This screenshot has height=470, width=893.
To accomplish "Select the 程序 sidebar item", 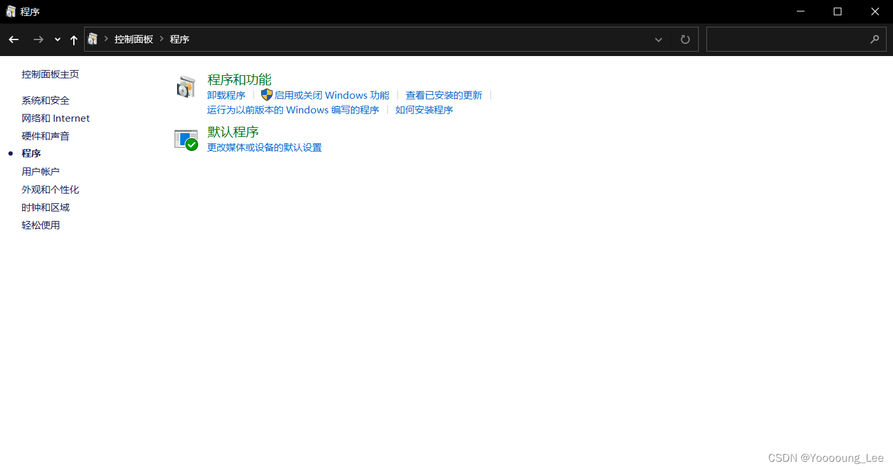I will (31, 153).
